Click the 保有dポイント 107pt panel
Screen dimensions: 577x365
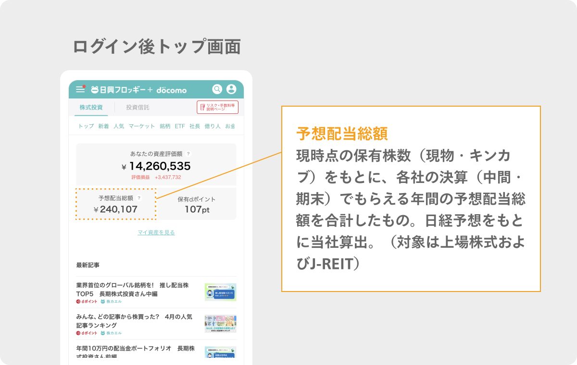197,204
